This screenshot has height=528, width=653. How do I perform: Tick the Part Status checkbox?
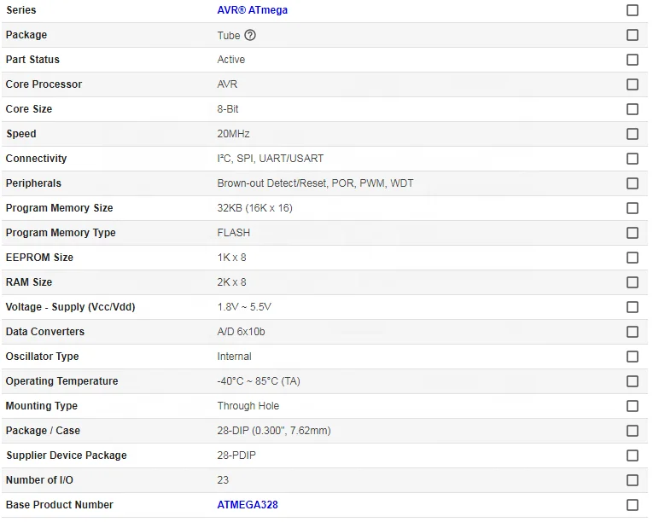633,60
